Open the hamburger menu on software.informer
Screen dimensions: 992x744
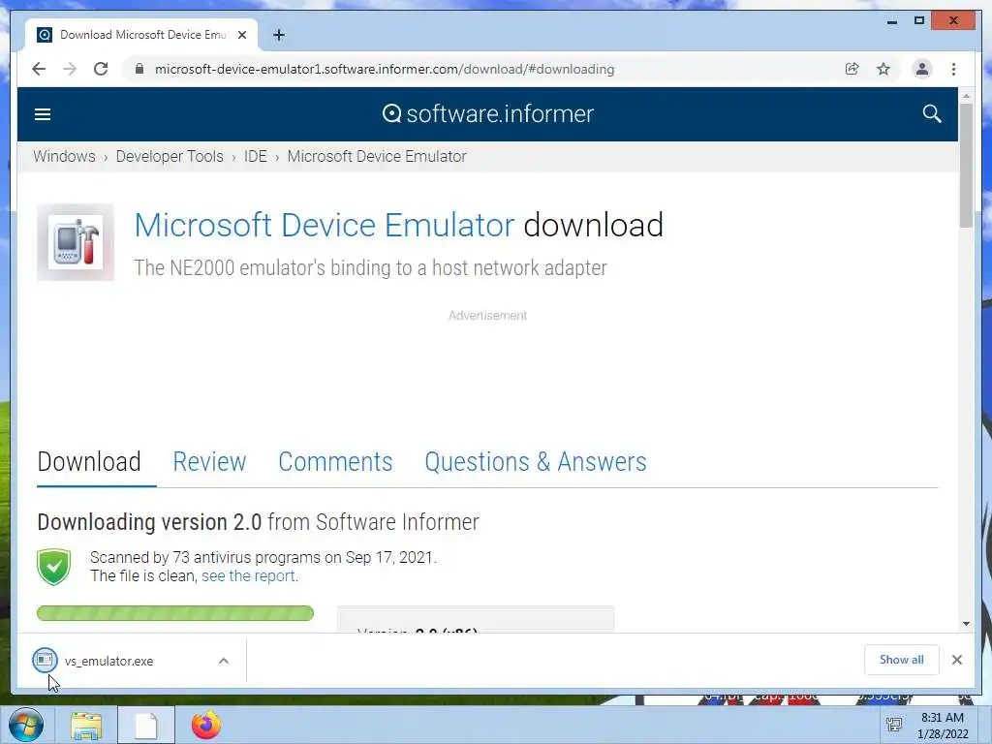click(x=43, y=114)
